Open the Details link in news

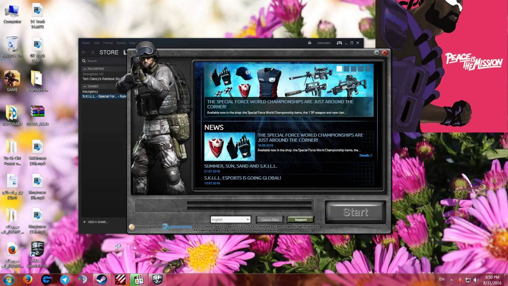click(366, 155)
